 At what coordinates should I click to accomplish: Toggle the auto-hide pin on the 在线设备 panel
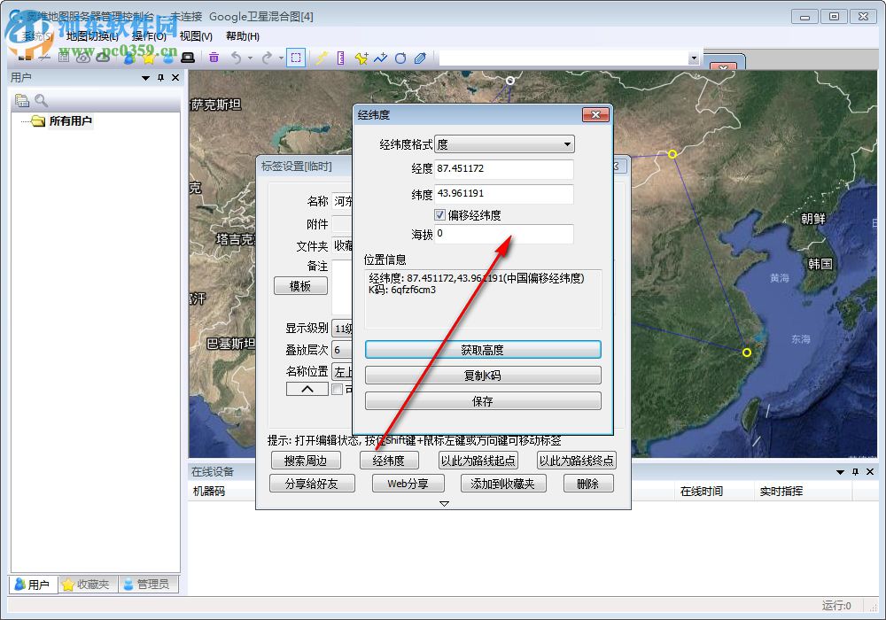[x=854, y=471]
